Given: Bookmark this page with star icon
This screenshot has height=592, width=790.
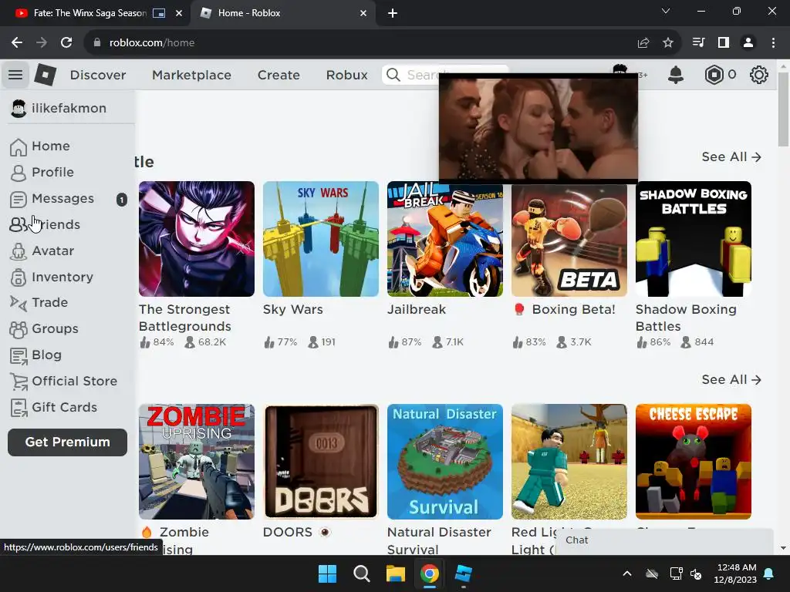Looking at the screenshot, I should pyautogui.click(x=668, y=43).
